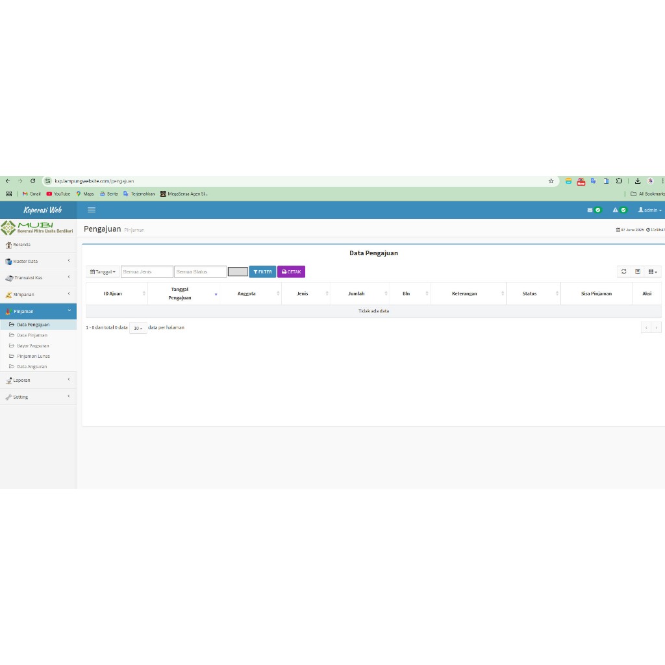Expand the Master Data sidebar menu
The height and width of the screenshot is (665, 665).
[x=38, y=261]
